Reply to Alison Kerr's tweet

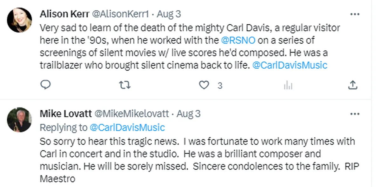(46, 84)
